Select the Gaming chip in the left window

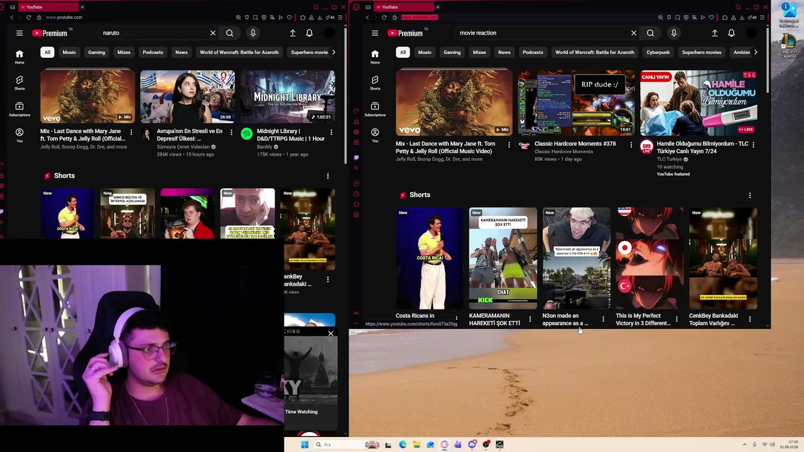(97, 52)
